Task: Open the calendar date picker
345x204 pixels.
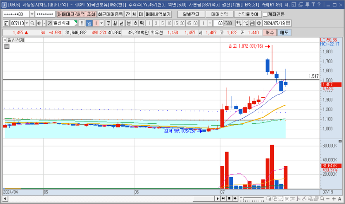Action: 288,23
